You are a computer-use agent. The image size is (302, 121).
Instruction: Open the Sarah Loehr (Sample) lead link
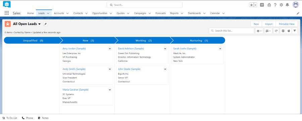click(x=185, y=49)
